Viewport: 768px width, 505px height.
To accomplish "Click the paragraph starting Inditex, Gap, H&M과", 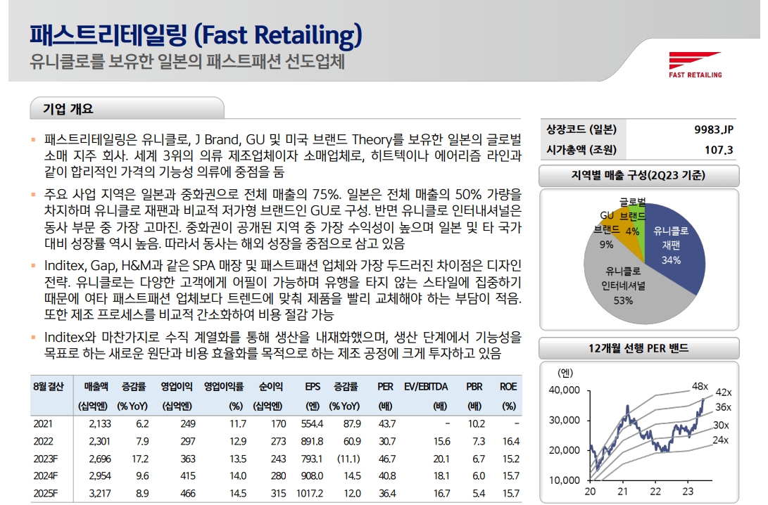I will click(x=282, y=290).
